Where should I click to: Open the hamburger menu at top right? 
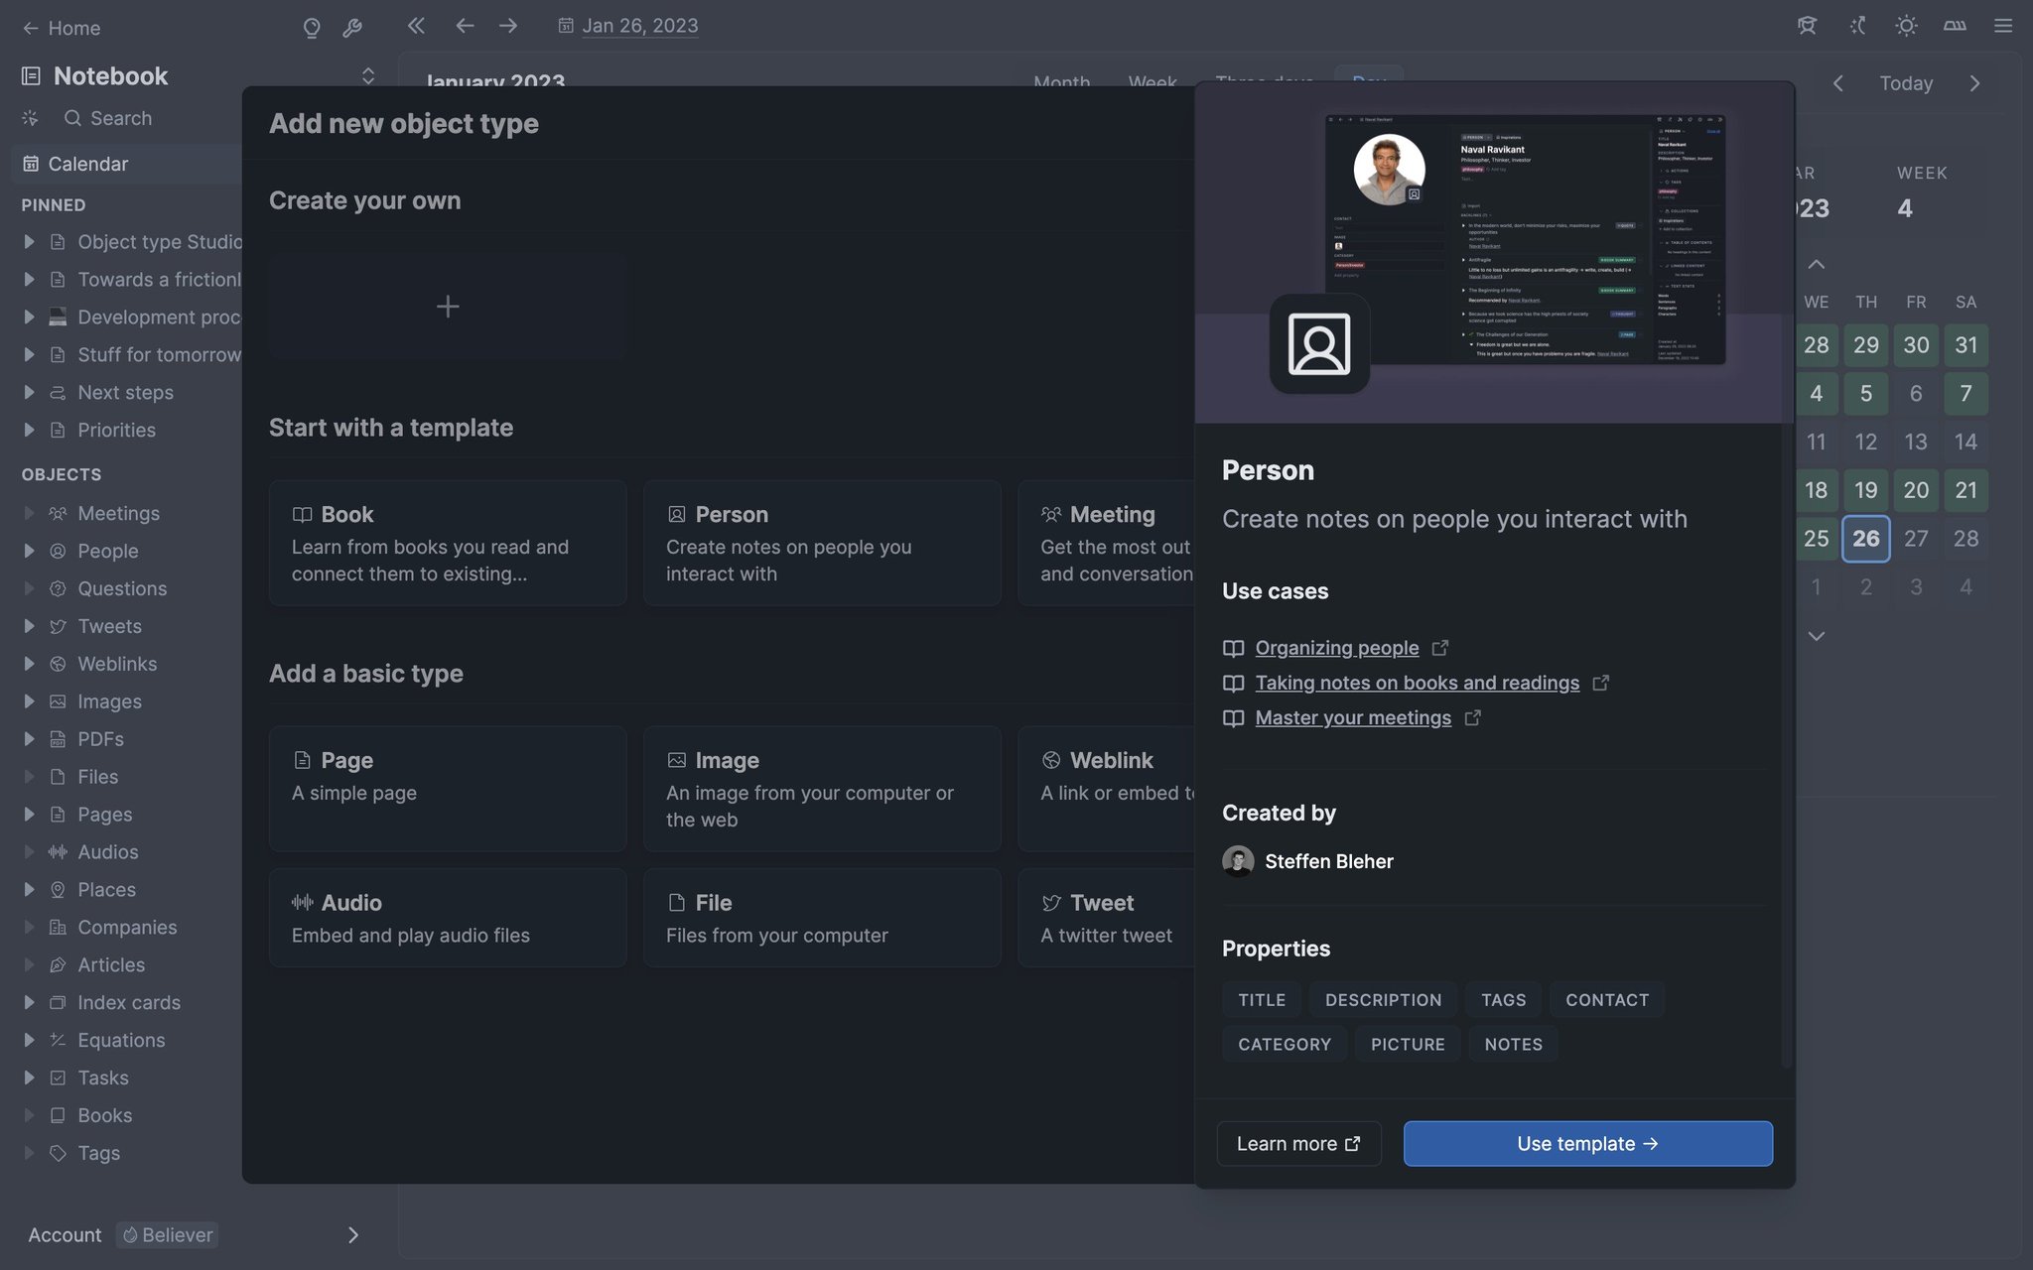coord(2001,26)
